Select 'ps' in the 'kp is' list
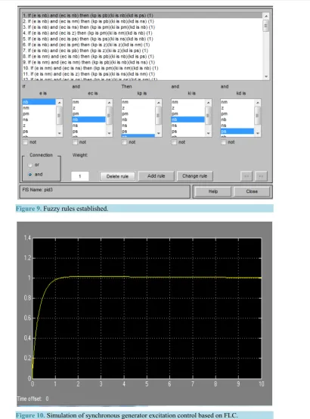 click(x=138, y=132)
